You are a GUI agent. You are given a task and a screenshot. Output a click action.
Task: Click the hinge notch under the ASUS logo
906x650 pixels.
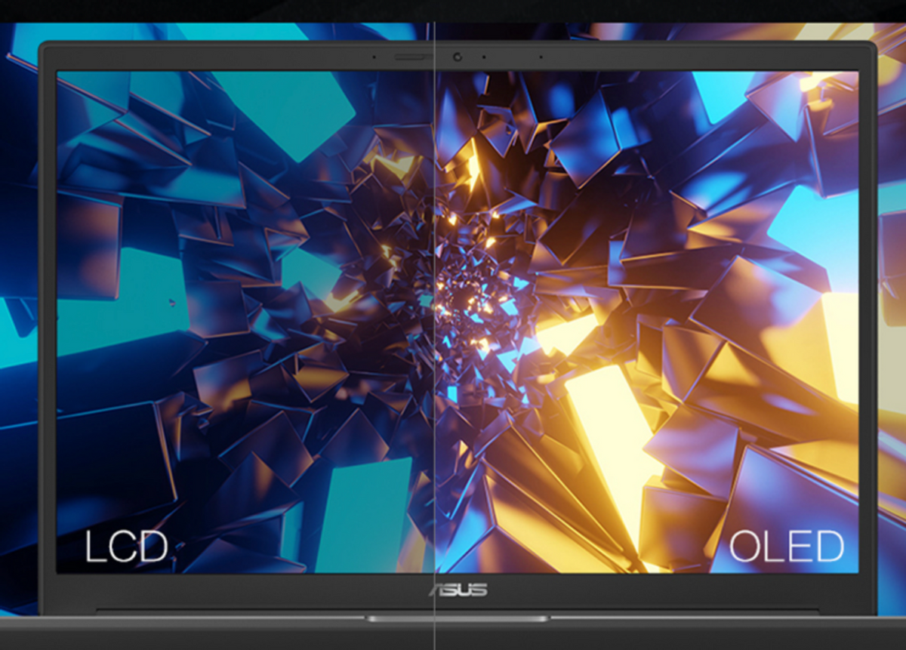click(458, 618)
